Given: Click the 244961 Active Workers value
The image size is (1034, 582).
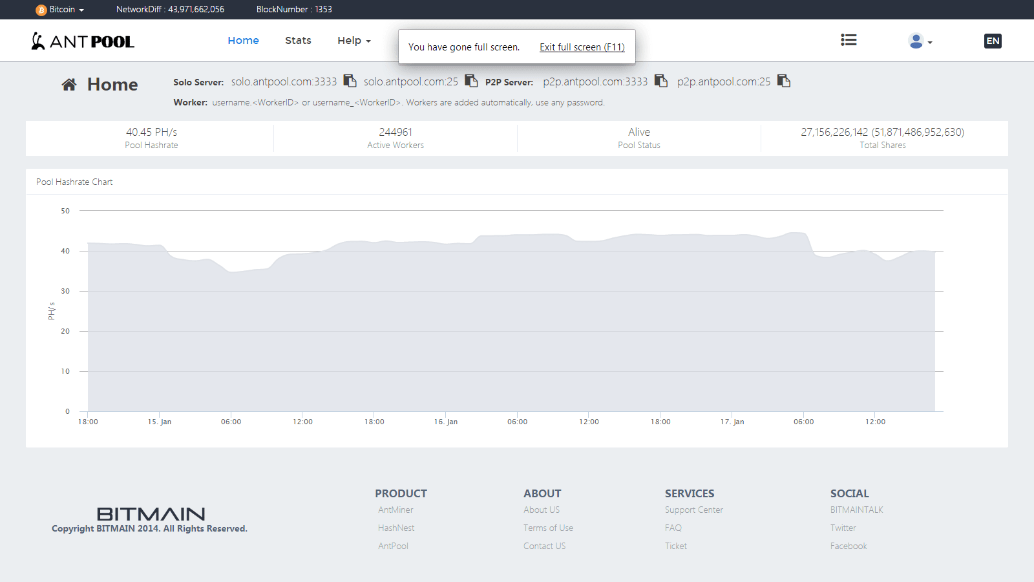Looking at the screenshot, I should pos(396,132).
